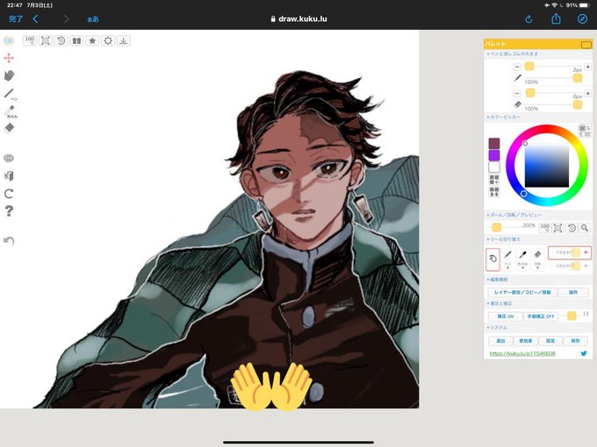Decrease pen size with minus button

click(x=516, y=67)
